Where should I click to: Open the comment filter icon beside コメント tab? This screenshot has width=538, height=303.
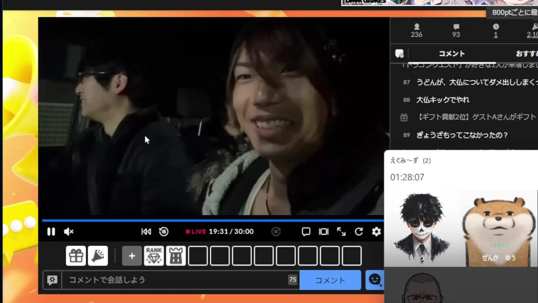point(399,54)
